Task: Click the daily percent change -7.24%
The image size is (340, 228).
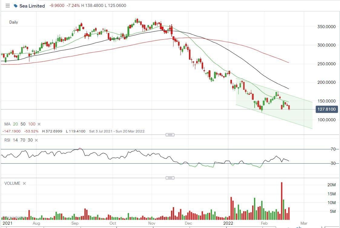Action: point(73,6)
